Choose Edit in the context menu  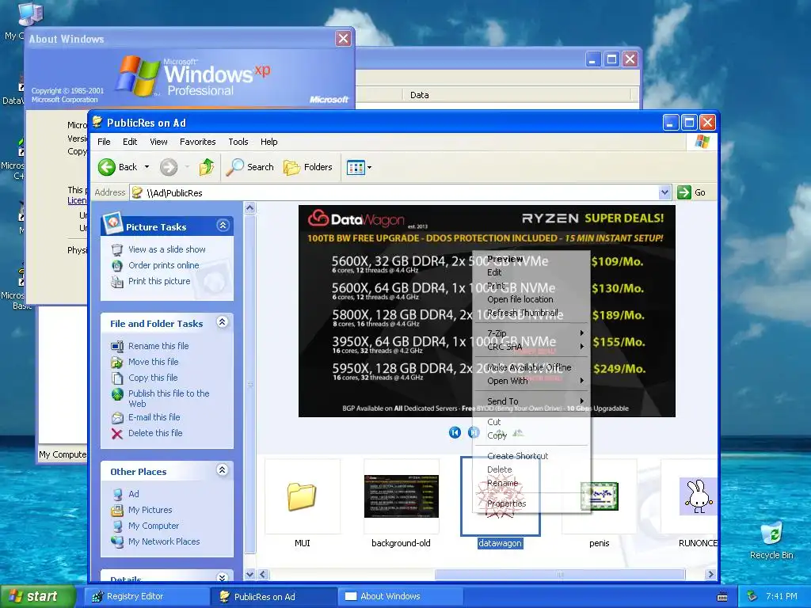531,272
